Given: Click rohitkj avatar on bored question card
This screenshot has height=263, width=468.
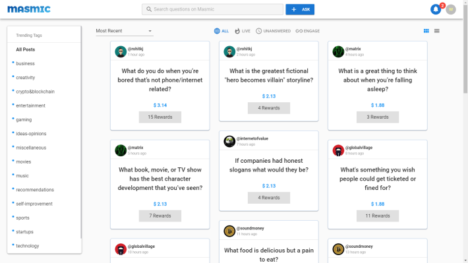Looking at the screenshot, I should pyautogui.click(x=121, y=51).
